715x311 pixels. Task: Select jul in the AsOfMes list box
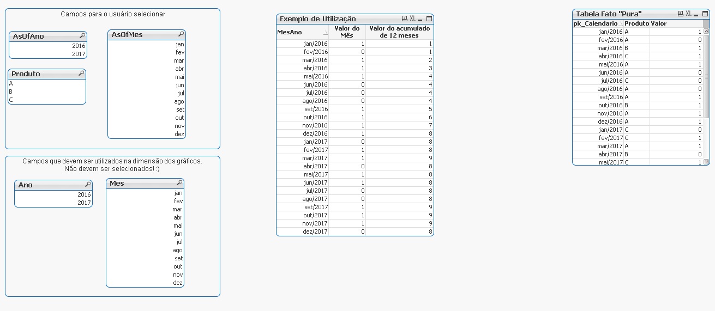(x=147, y=93)
